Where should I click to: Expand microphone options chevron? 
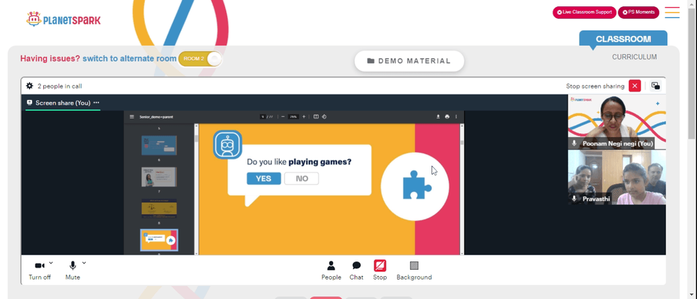(x=84, y=263)
